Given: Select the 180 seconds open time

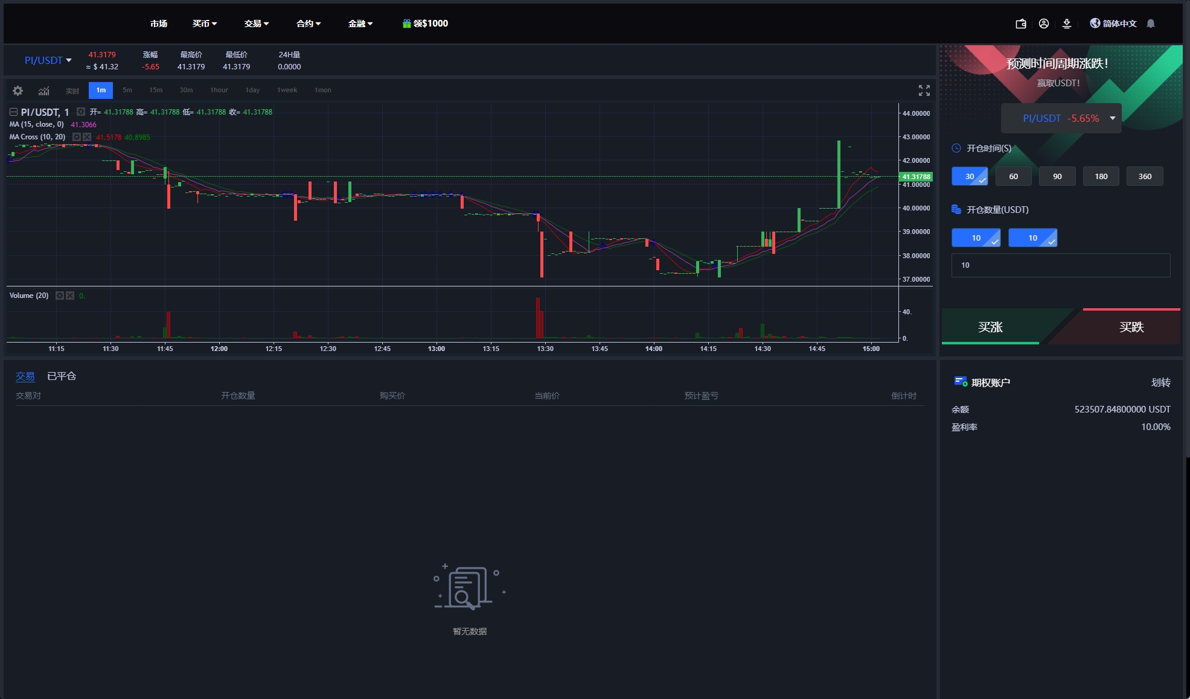Looking at the screenshot, I should (1101, 176).
